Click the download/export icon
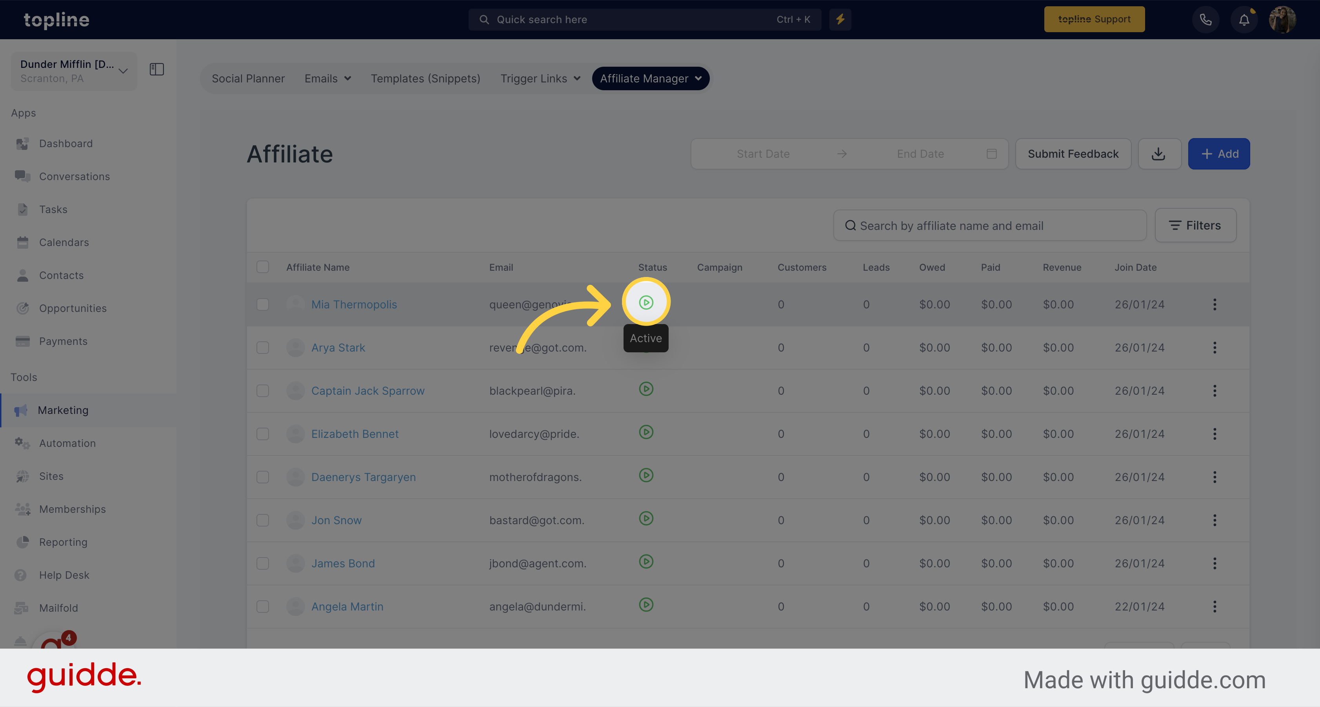Viewport: 1320px width, 707px height. [1159, 153]
